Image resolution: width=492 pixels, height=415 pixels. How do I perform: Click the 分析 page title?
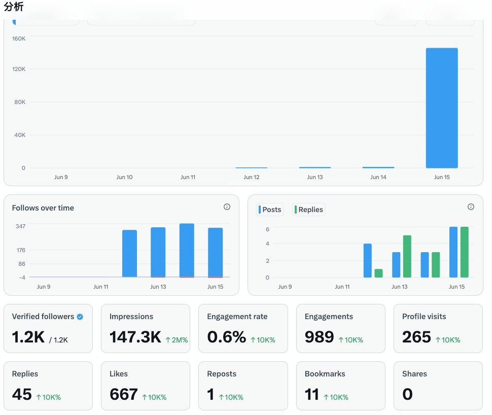tap(14, 6)
